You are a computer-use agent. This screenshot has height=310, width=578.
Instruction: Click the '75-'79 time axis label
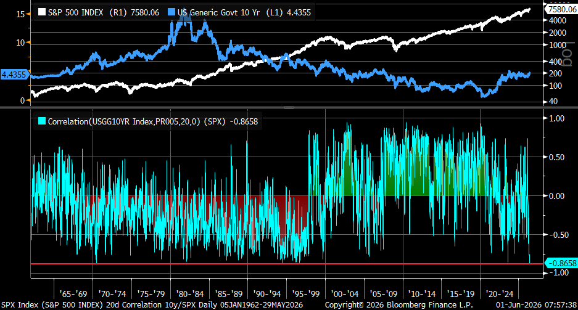[x=151, y=294]
